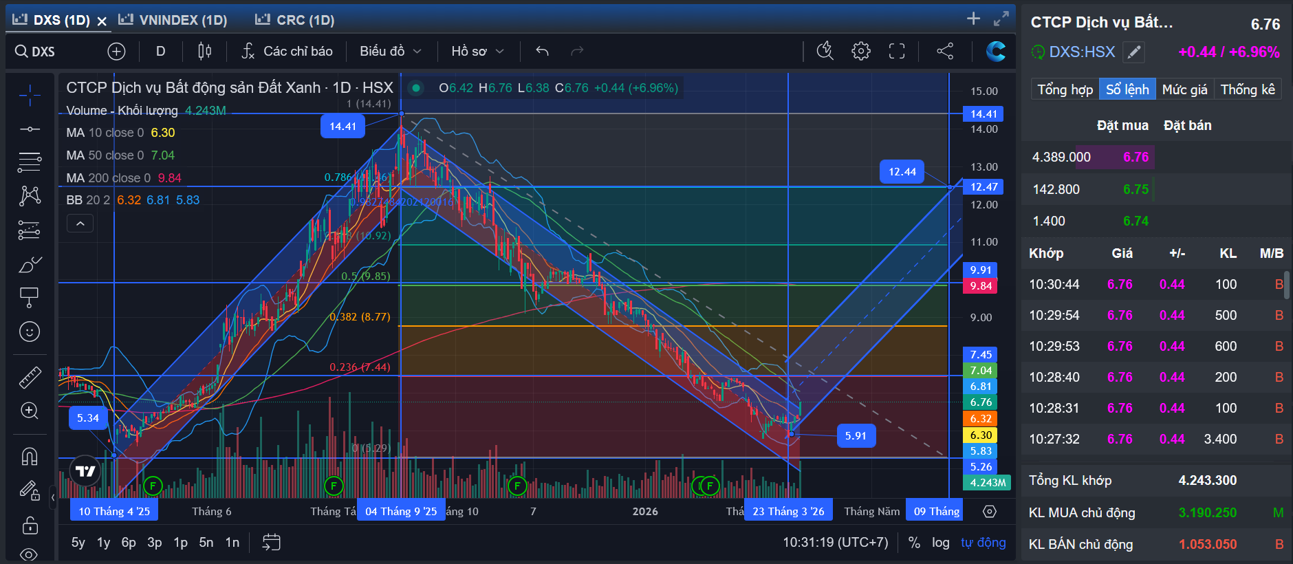This screenshot has width=1293, height=564.
Task: Expand the Hồ sơ dropdown
Action: pyautogui.click(x=477, y=51)
